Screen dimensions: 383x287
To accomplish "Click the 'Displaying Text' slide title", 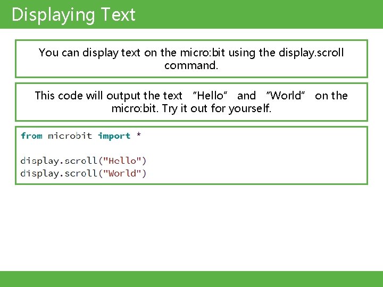I will coord(73,15).
